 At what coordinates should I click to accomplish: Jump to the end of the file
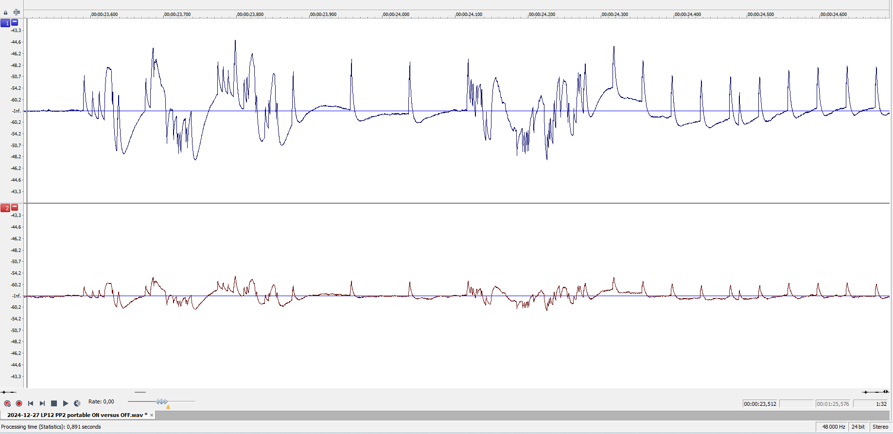coord(42,403)
